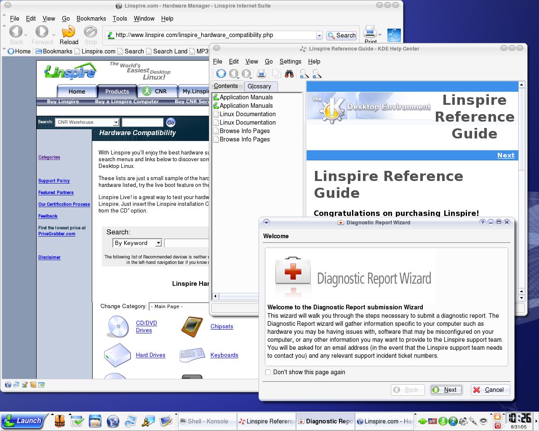The image size is (539, 431).
Task: Click the Chipsets chip icon
Action: [x=192, y=326]
